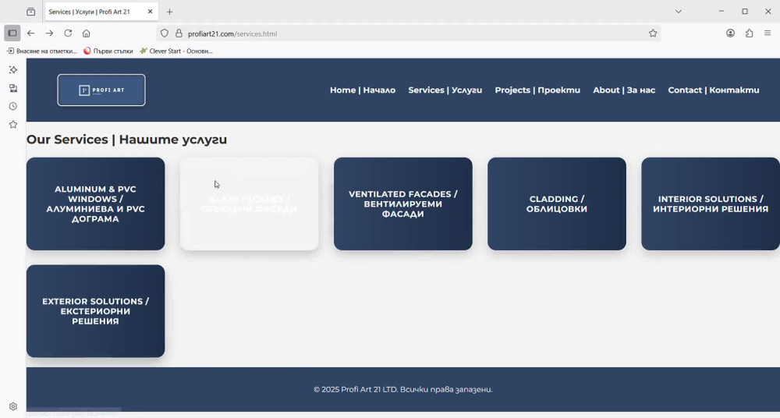Viewport: 780px width, 418px height.
Task: Open the Cladding / Облицовки service card
Action: point(557,204)
